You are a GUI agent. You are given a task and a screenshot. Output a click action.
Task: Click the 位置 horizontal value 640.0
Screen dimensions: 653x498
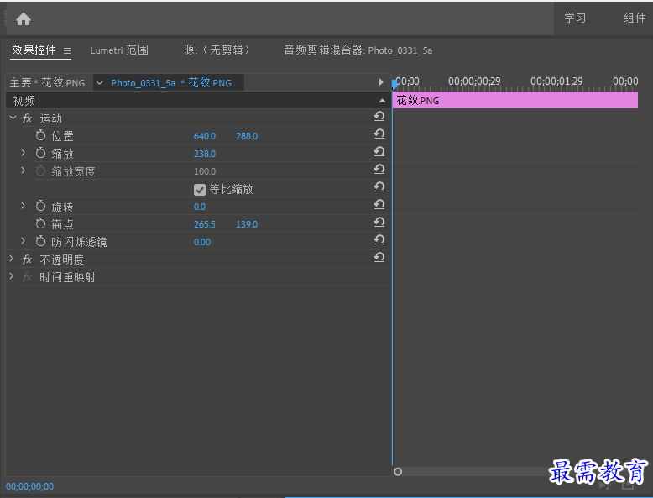click(205, 136)
